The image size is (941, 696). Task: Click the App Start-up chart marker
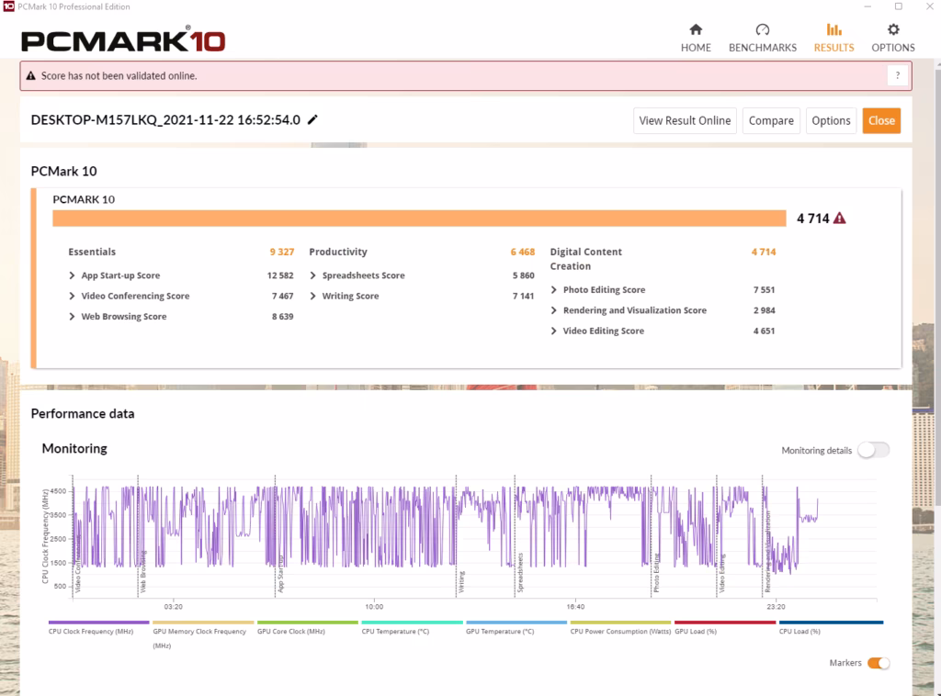(279, 574)
